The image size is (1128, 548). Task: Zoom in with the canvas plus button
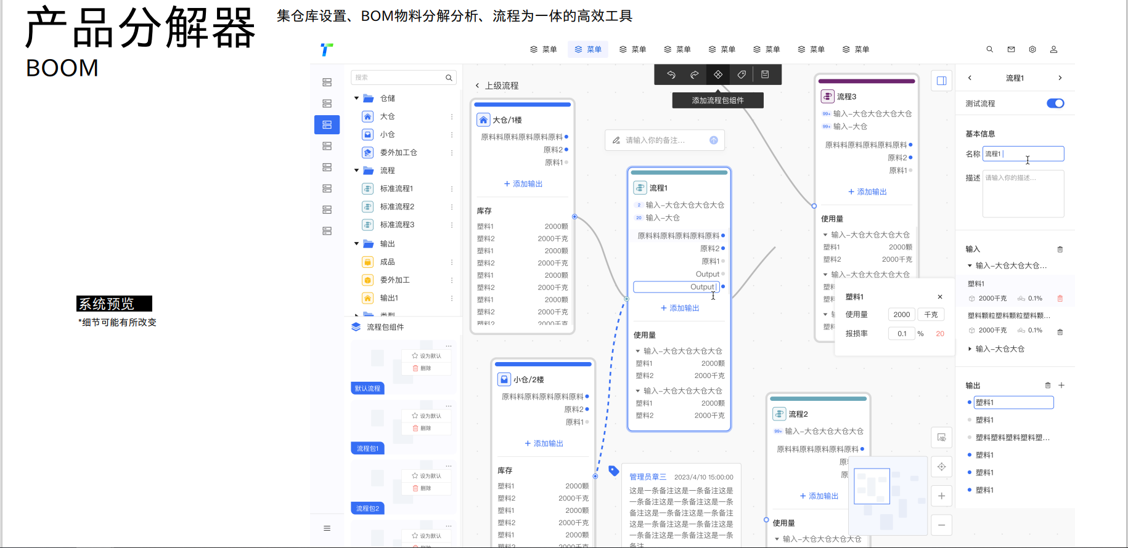pos(941,496)
